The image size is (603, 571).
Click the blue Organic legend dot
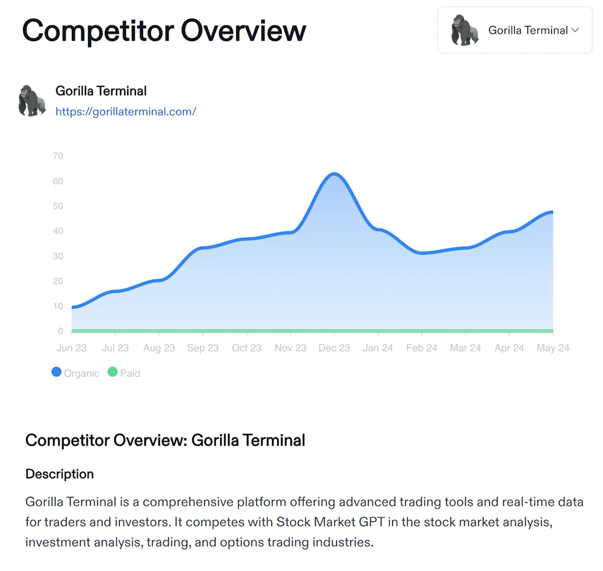pyautogui.click(x=56, y=372)
